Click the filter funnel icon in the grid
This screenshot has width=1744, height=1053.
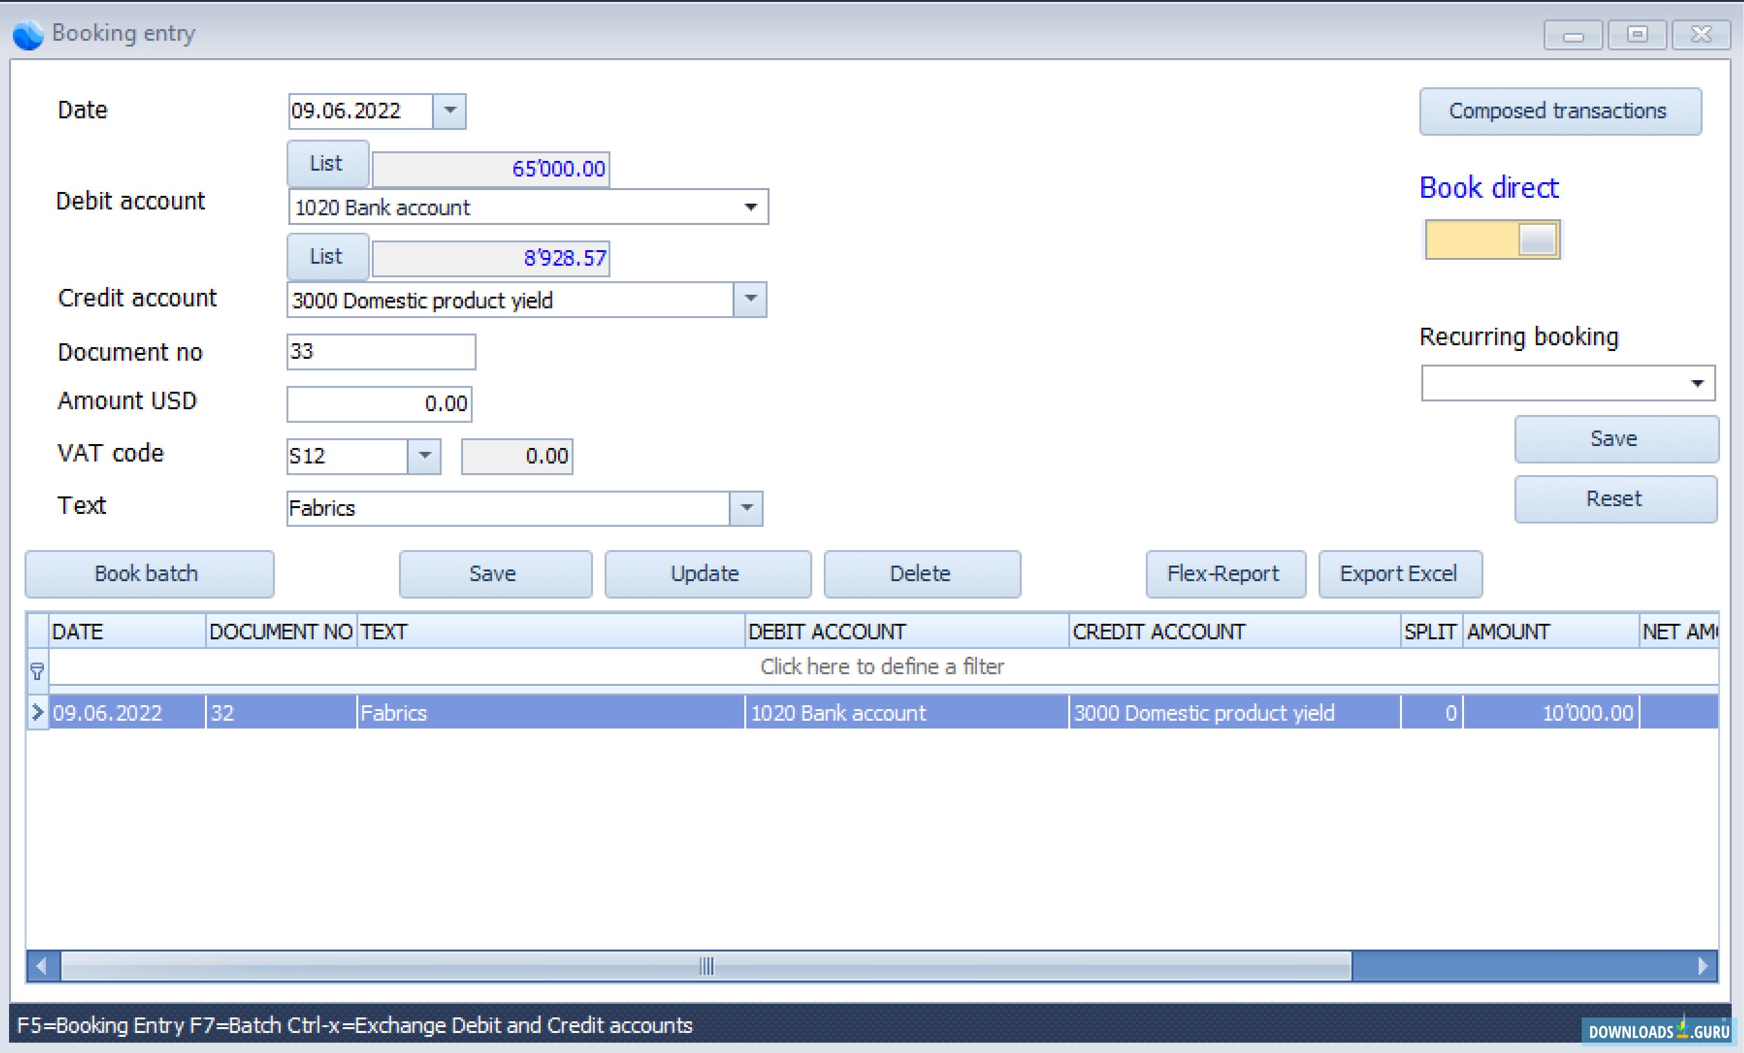click(37, 671)
